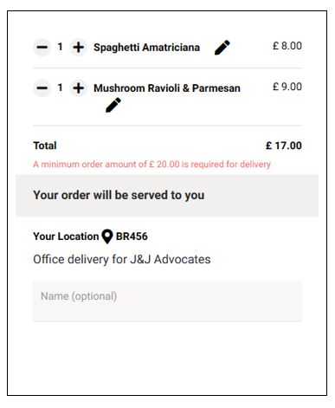
Task: Click the £ 9.00 ravioli price
Action: (287, 87)
